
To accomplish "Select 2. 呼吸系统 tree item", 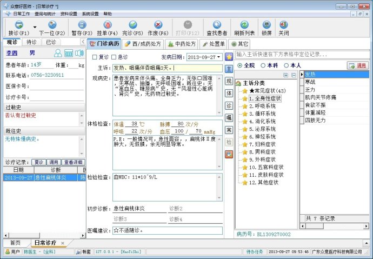I will 262,106.
